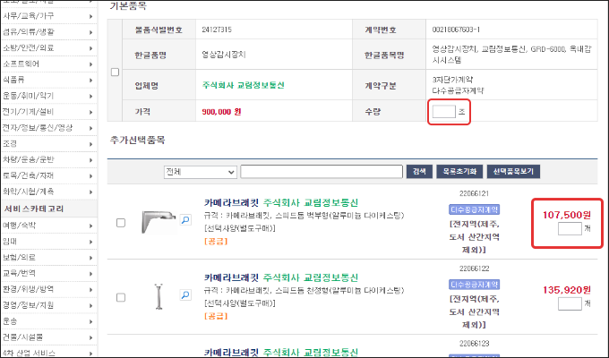Click the 선택품목보기 button

513,171
